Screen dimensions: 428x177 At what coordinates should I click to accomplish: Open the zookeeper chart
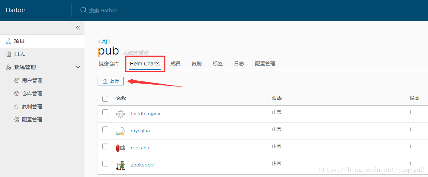[143, 165]
